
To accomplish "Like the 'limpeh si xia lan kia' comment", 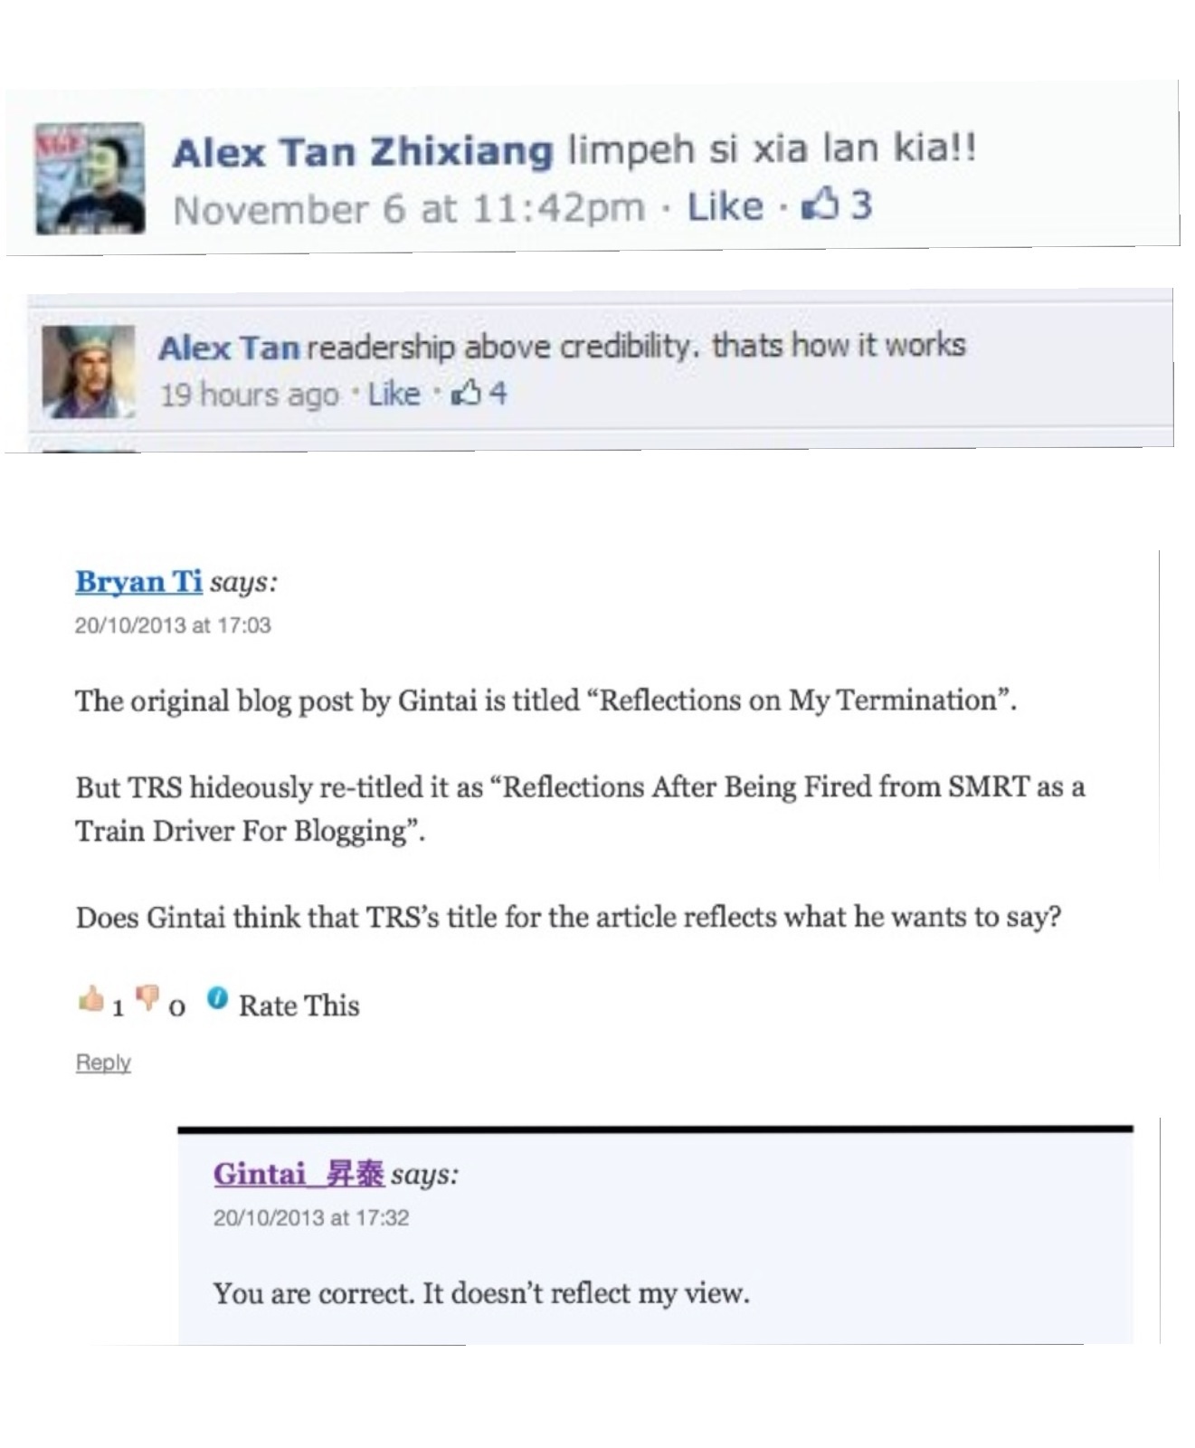I will click(x=726, y=206).
